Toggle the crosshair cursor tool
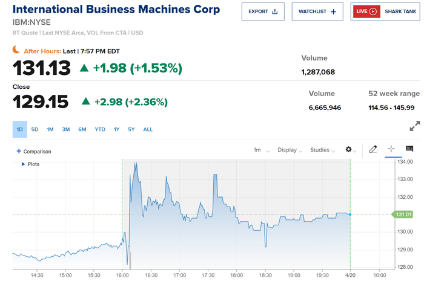424x290 pixels. point(391,149)
